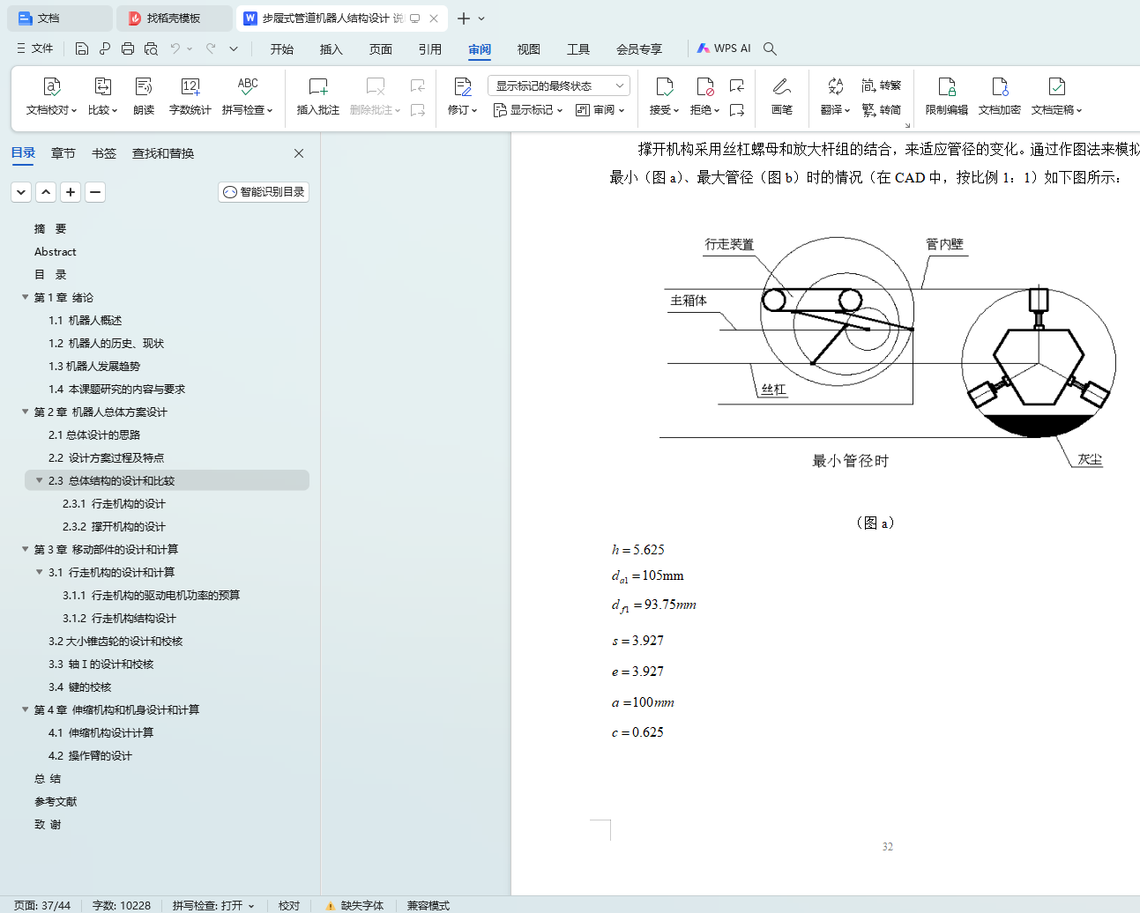Switch to the 插入 ribbon tab
The image size is (1140, 913).
(332, 49)
